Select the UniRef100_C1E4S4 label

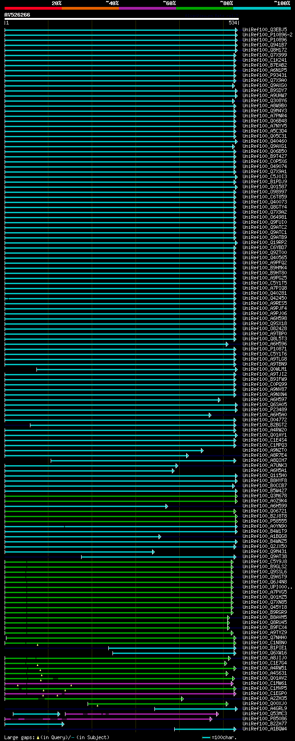pos(265,440)
